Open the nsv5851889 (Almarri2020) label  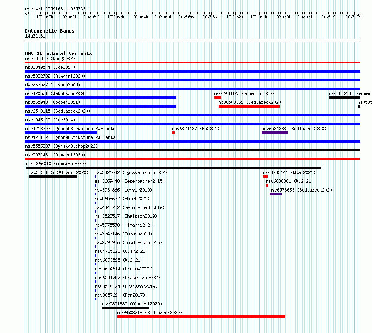click(x=132, y=304)
